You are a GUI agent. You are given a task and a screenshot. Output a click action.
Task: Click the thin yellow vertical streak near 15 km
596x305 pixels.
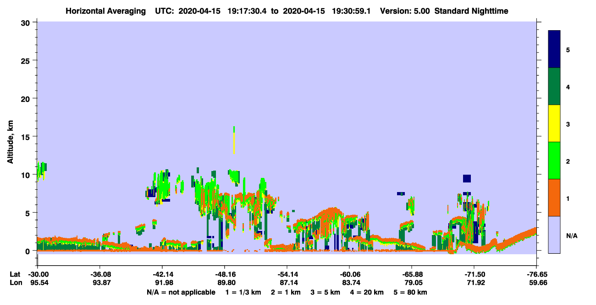tap(234, 143)
